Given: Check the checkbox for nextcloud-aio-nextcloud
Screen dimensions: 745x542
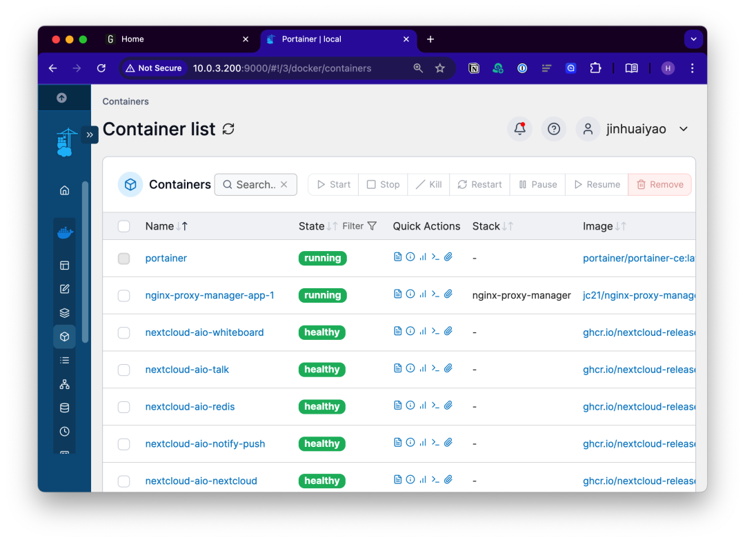Looking at the screenshot, I should (123, 481).
